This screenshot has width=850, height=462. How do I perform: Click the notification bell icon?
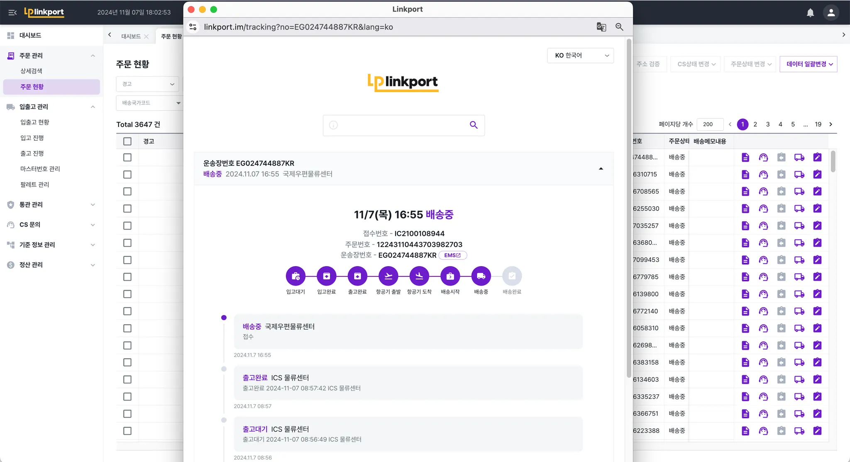(810, 13)
